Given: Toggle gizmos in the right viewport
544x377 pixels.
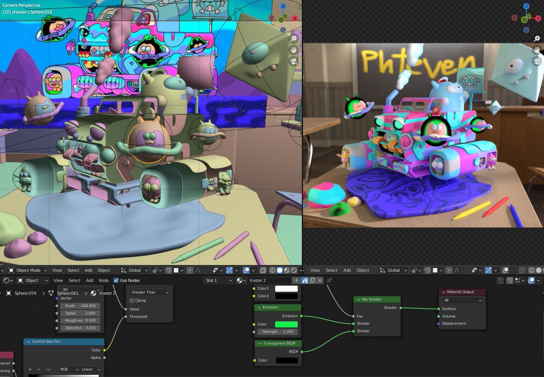Looking at the screenshot, I should point(488,270).
